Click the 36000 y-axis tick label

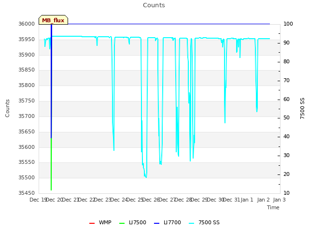(27, 24)
